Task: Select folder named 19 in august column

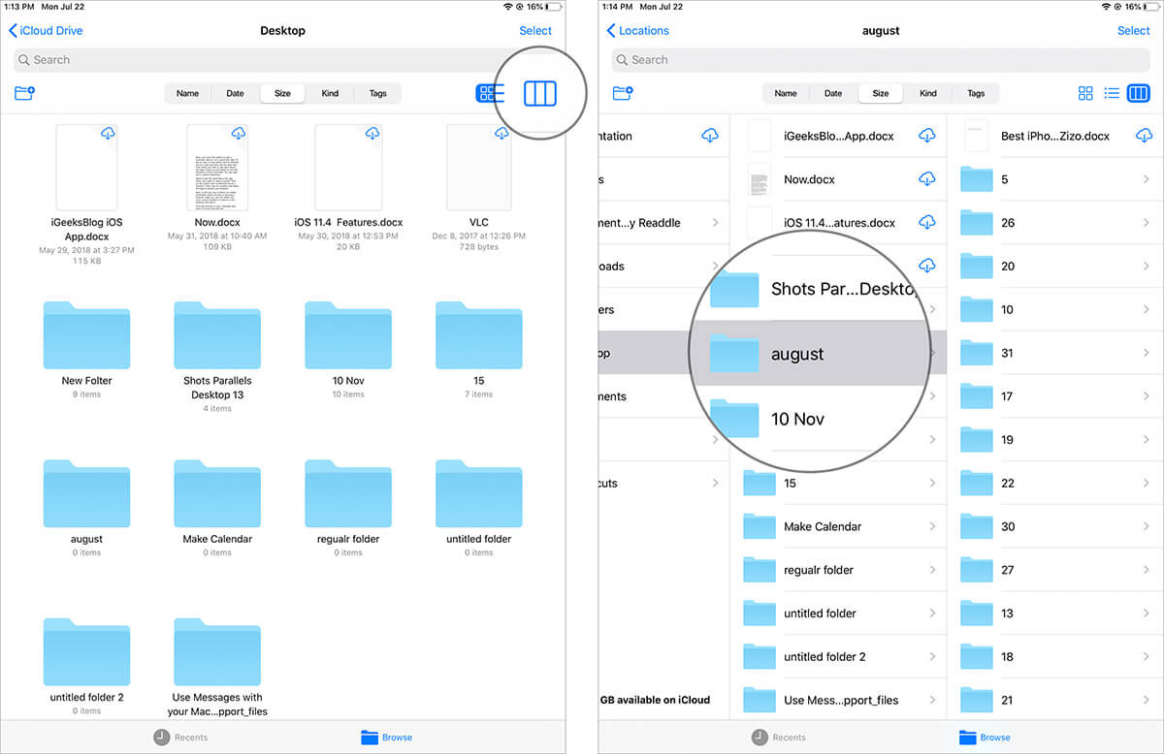Action: tap(1055, 440)
